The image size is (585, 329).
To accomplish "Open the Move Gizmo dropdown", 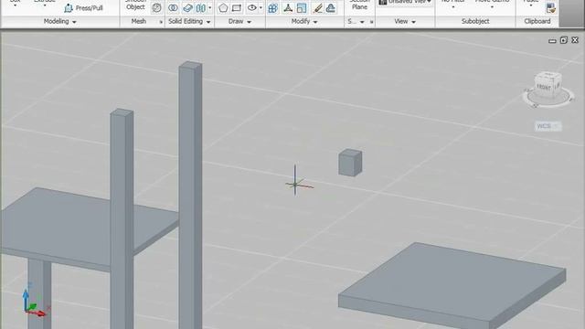I will 492,4.
